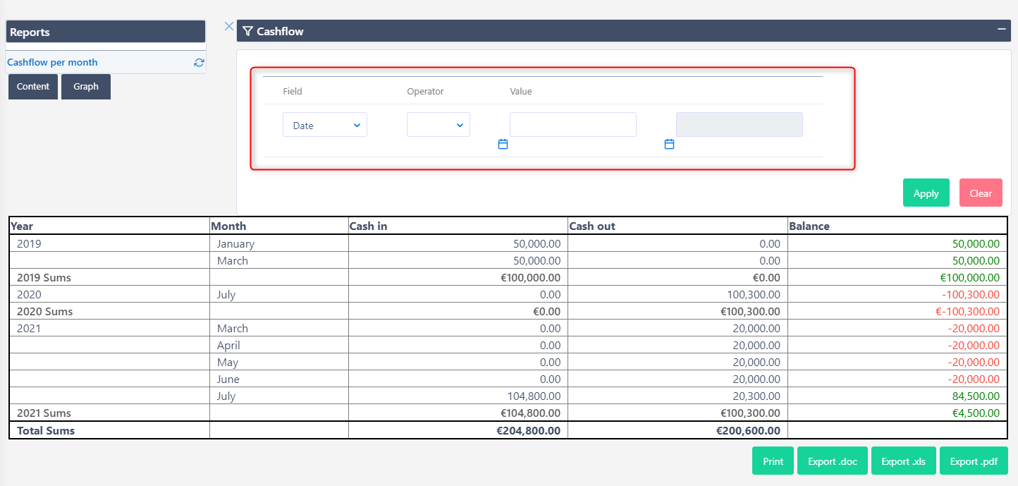The width and height of the screenshot is (1018, 486).
Task: Click the funnel filter icon in Cashflow header
Action: point(247,31)
